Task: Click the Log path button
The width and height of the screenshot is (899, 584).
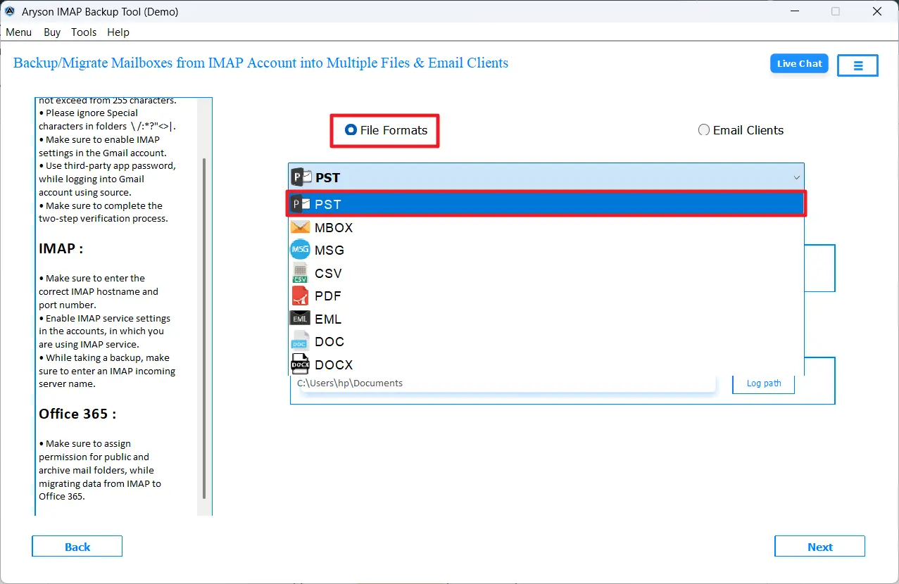Action: coord(763,383)
